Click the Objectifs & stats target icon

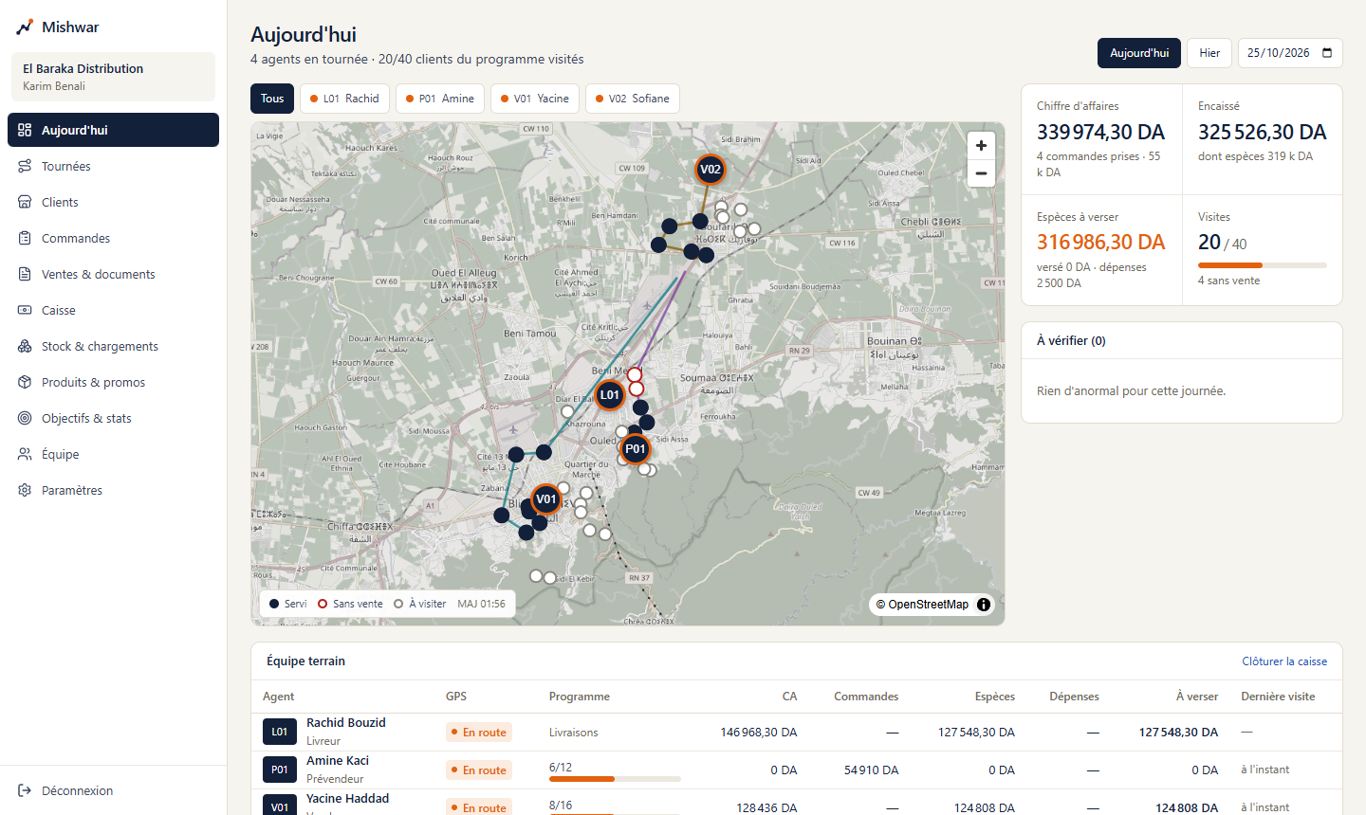25,418
